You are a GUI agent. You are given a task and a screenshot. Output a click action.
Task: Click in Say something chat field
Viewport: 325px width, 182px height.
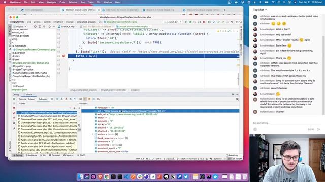tap(286, 123)
